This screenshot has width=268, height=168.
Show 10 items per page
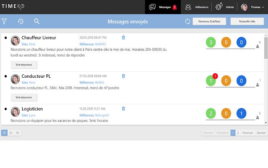(4, 133)
